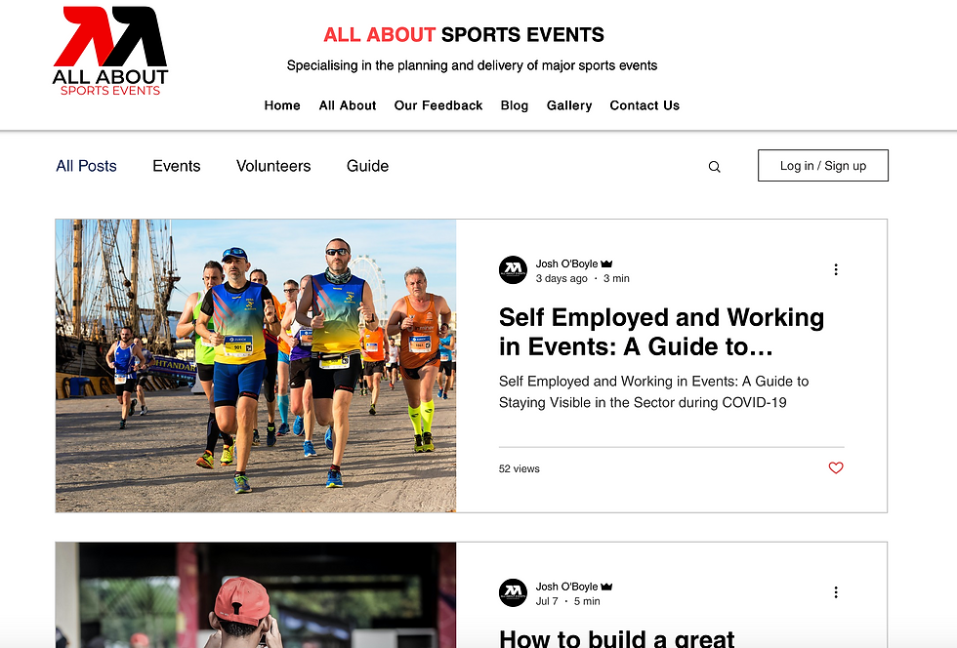Click the admin crown beside first Josh O'Boyle
This screenshot has width=957, height=648.
(606, 264)
